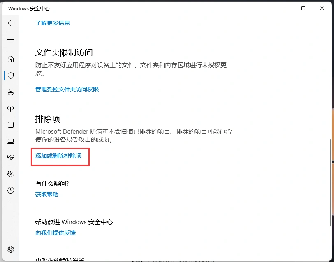Click the back navigation arrow
334x262 pixels.
(x=11, y=23)
